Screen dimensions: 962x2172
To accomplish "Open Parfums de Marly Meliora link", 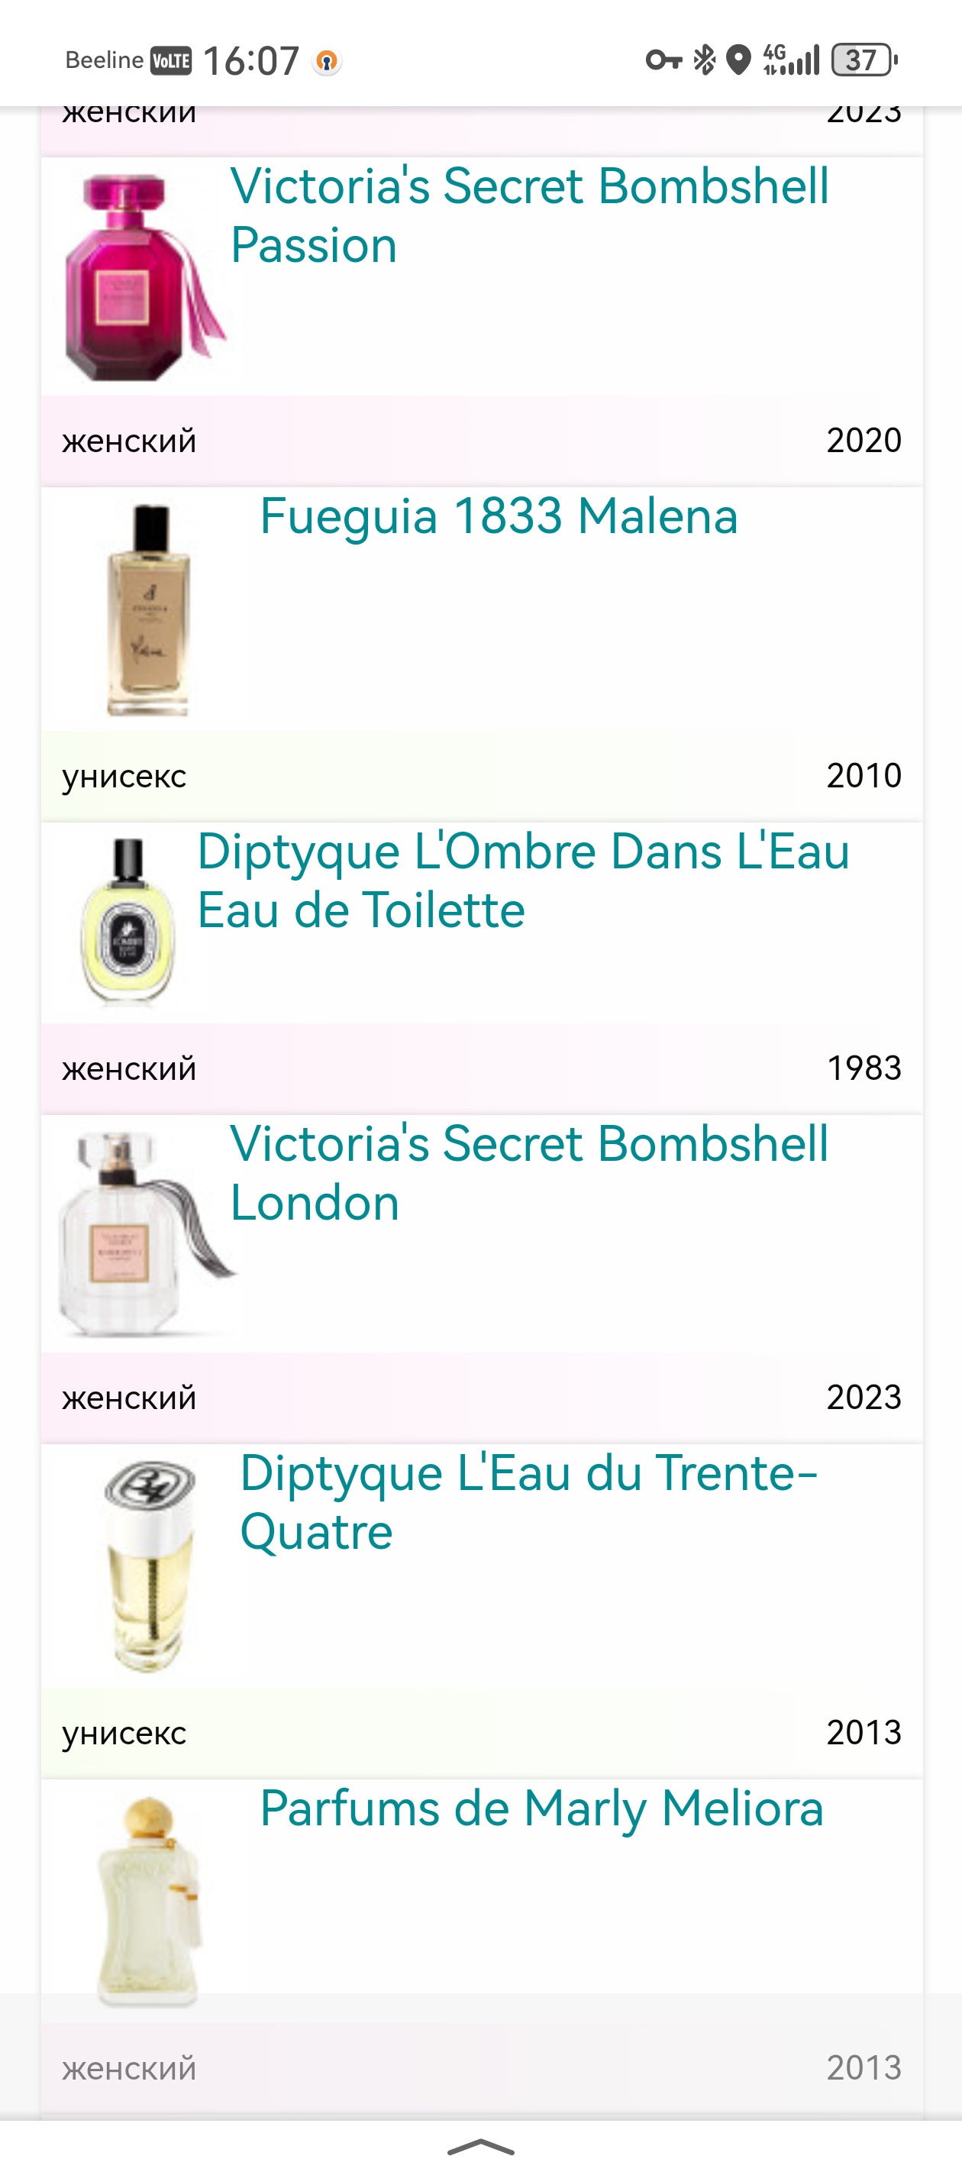I will click(x=541, y=1808).
